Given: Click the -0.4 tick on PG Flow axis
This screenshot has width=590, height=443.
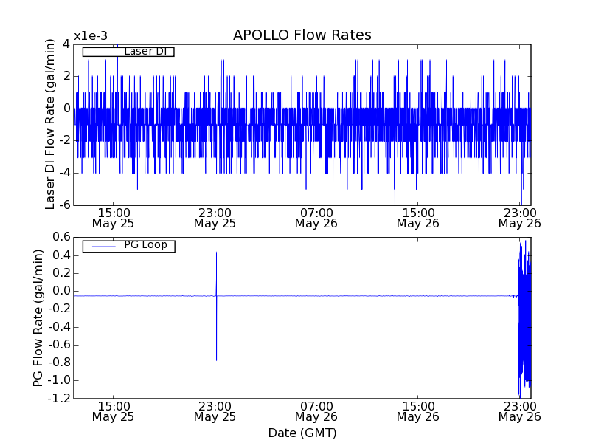Looking at the screenshot, I should [x=59, y=326].
